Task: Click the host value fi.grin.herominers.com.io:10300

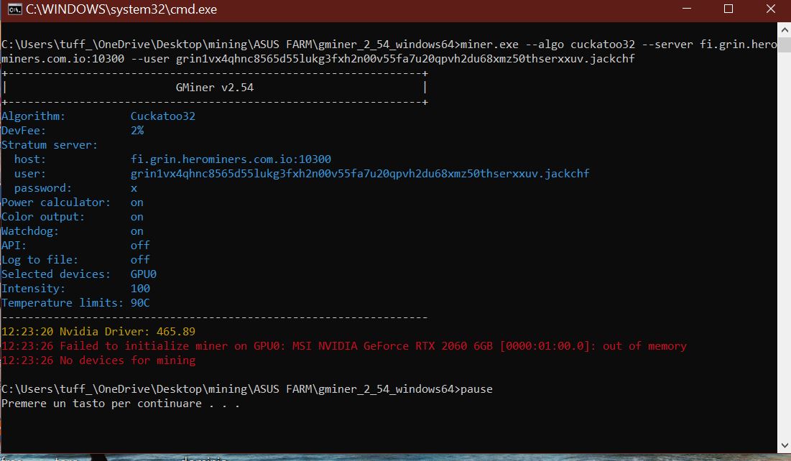Action: point(231,159)
